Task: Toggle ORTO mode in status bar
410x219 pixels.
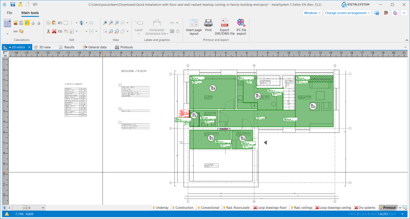Action: [x=352, y=214]
